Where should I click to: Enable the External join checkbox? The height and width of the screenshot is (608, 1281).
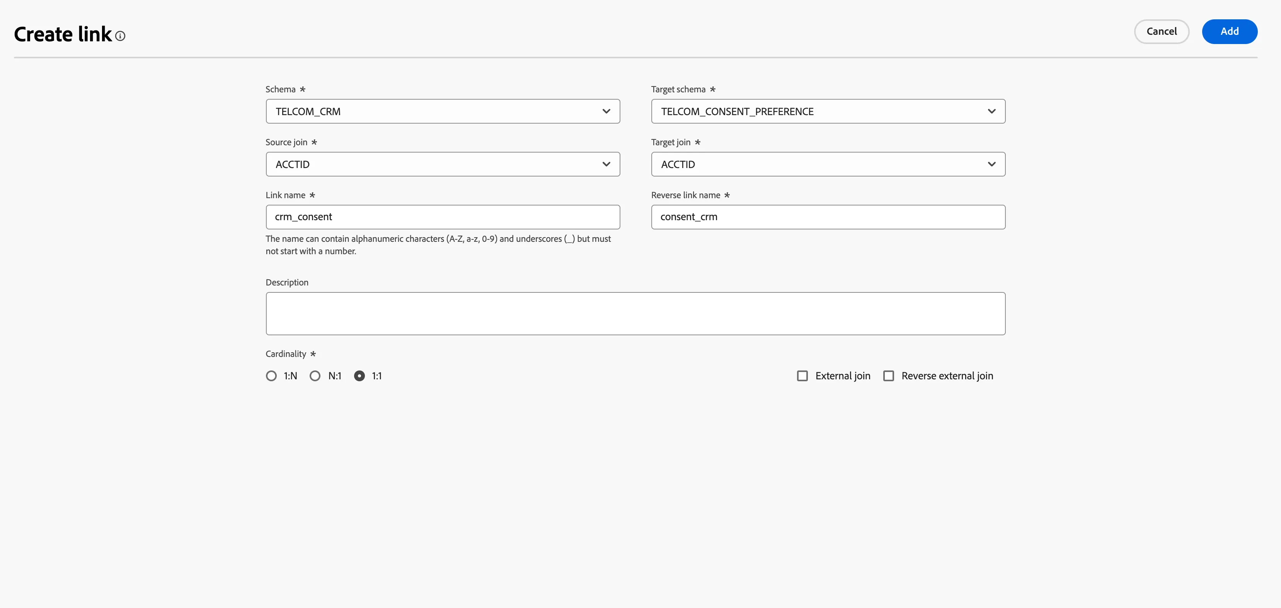pos(802,376)
